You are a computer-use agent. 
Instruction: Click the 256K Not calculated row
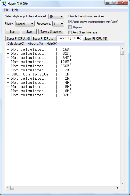39,66
